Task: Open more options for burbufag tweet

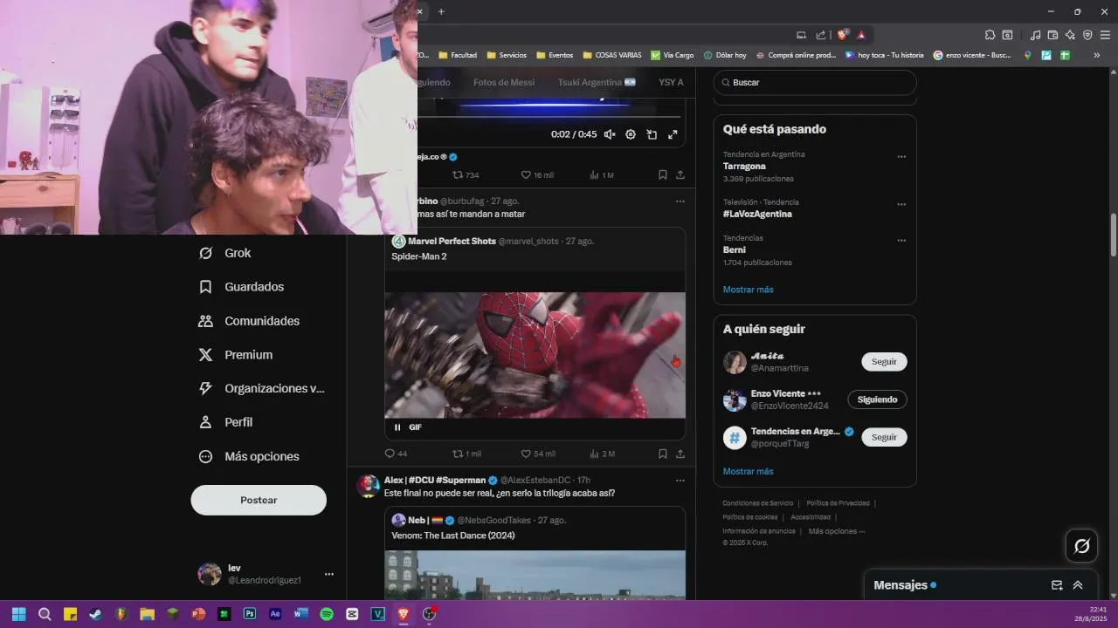Action: pyautogui.click(x=680, y=201)
